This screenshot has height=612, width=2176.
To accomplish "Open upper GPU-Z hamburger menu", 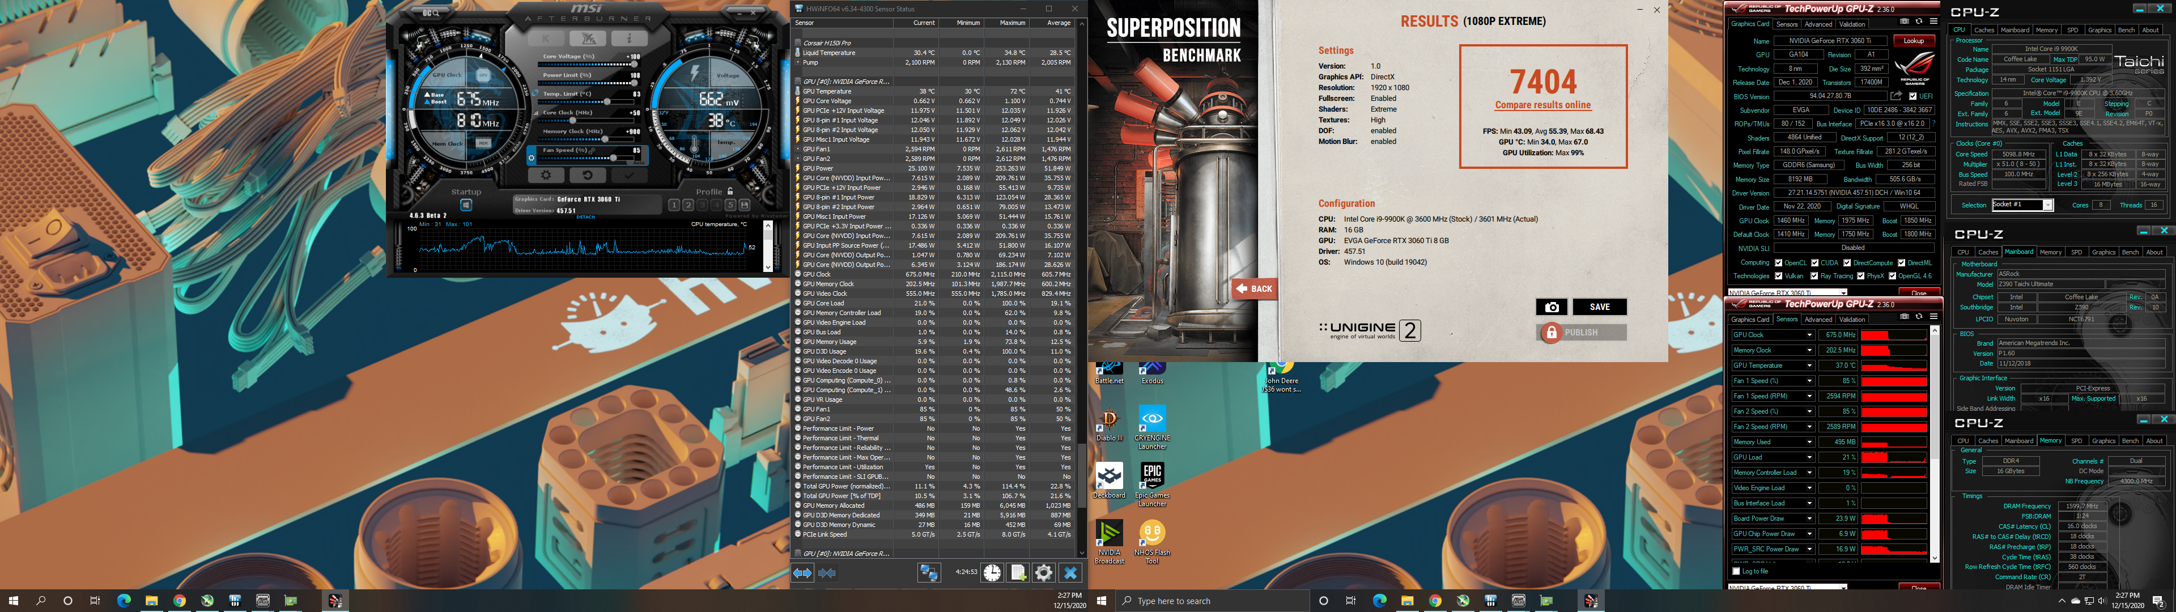I will pyautogui.click(x=1933, y=21).
